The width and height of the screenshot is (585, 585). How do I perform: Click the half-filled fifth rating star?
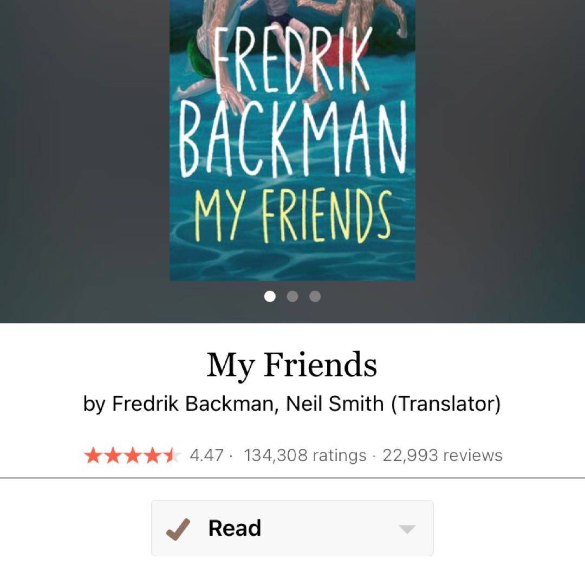point(171,456)
